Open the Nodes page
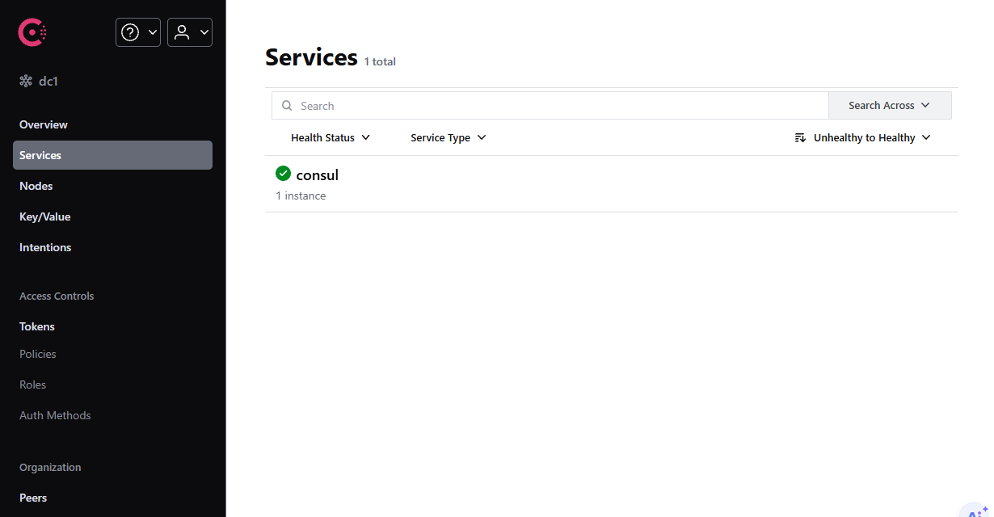 (36, 186)
